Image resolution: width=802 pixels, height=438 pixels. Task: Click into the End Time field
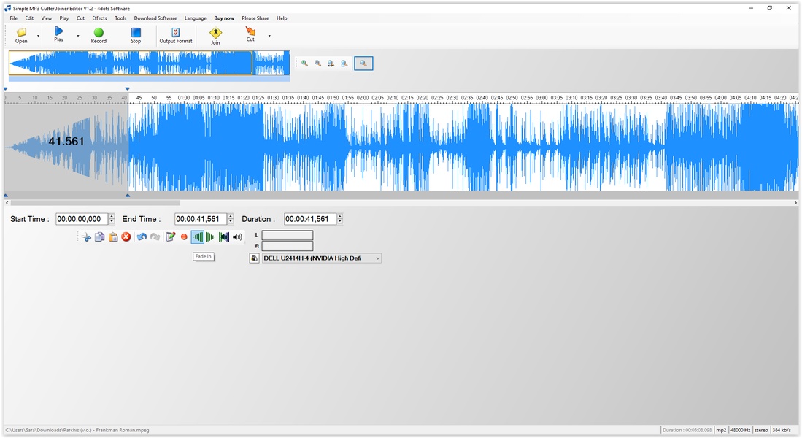pyautogui.click(x=200, y=219)
